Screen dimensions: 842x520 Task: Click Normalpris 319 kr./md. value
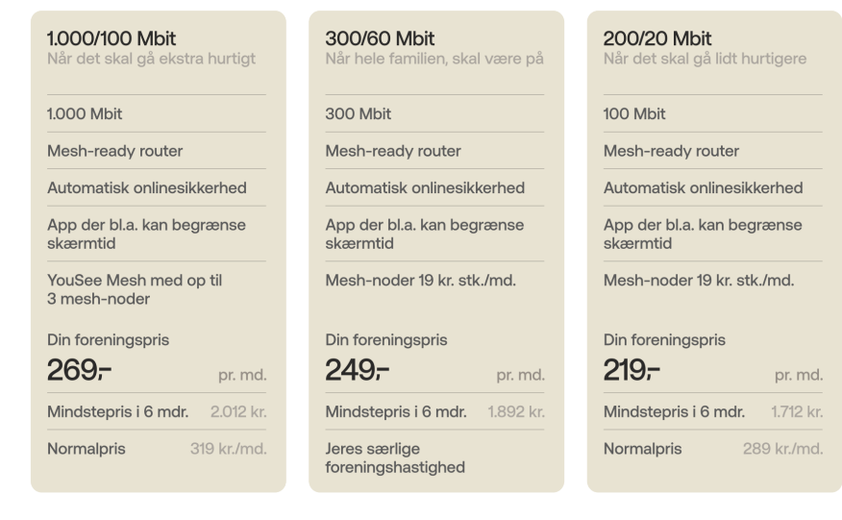(228, 449)
